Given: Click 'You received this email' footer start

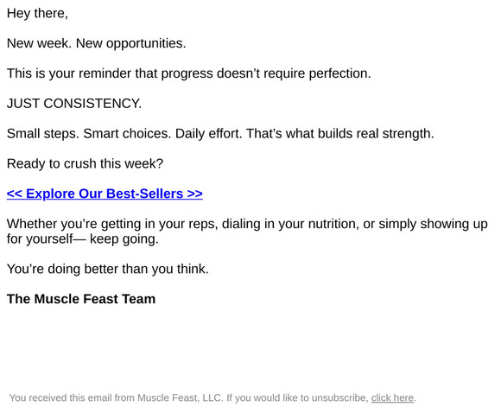Looking at the screenshot, I should tap(60, 397).
